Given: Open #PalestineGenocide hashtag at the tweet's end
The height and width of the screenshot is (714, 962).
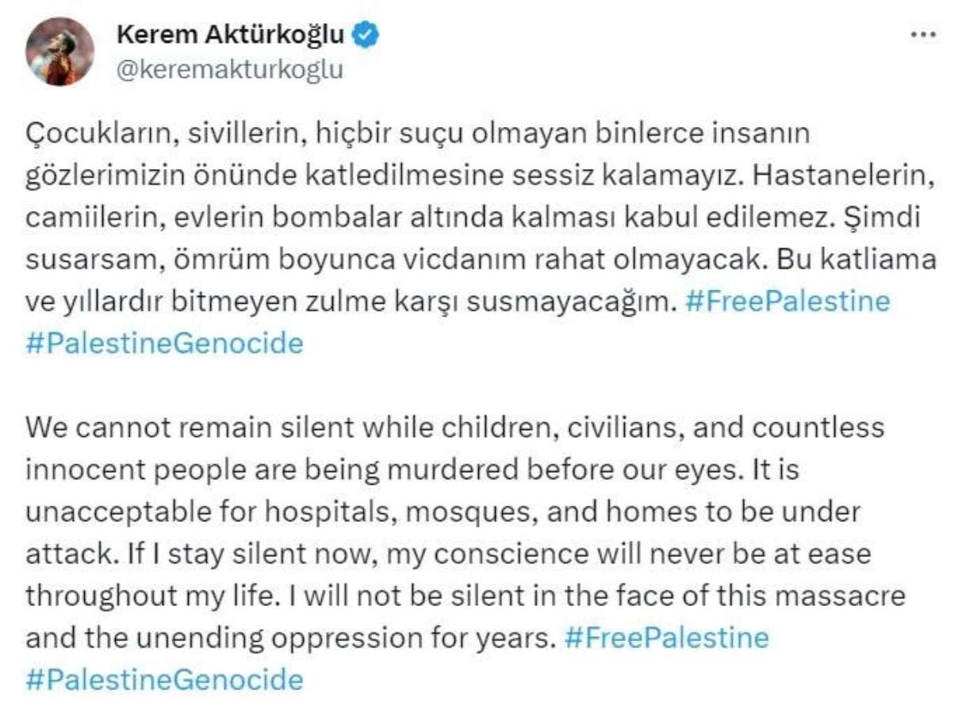Looking at the screenshot, I should pyautogui.click(x=164, y=680).
